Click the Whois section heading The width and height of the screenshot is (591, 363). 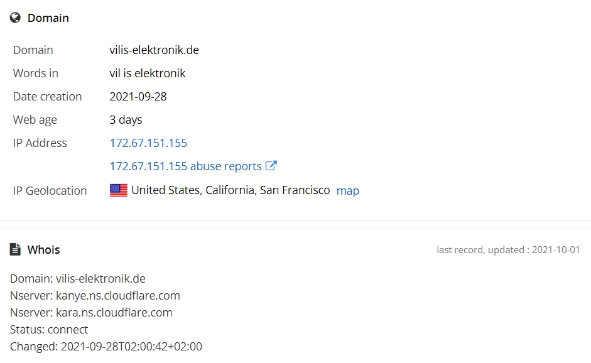pyautogui.click(x=44, y=249)
